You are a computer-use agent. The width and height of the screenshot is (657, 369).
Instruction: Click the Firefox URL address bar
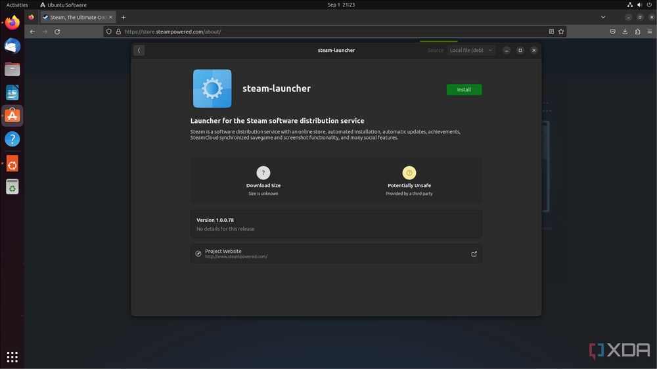pos(328,32)
